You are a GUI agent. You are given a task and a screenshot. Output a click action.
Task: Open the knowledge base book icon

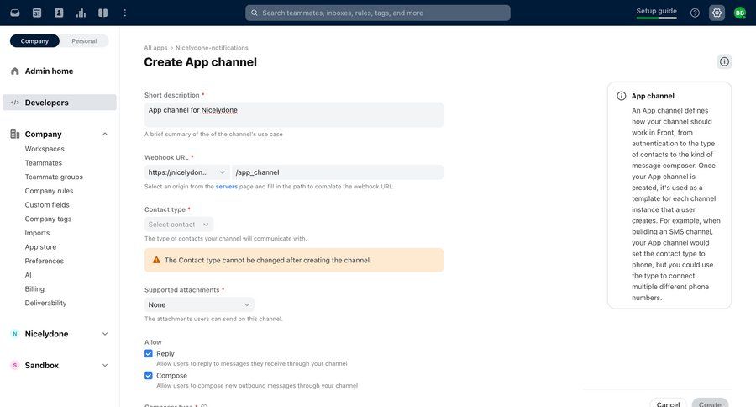(102, 13)
